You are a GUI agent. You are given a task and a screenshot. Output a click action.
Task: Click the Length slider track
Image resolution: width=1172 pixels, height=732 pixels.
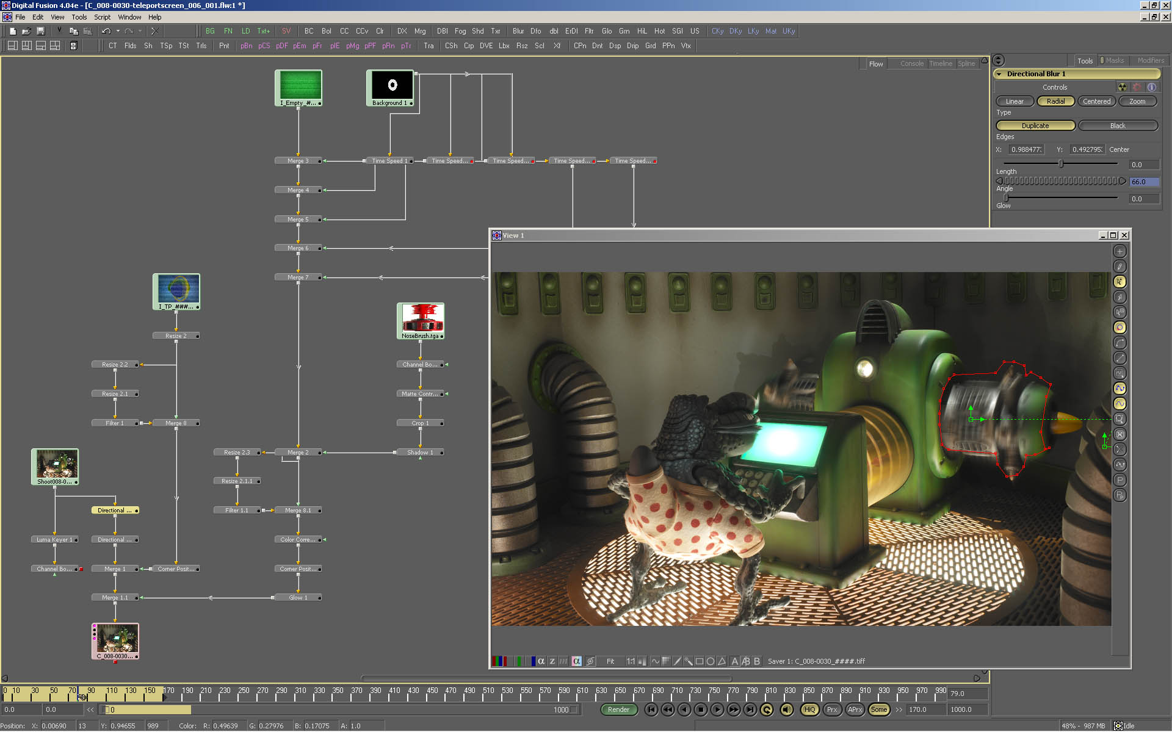point(1061,164)
